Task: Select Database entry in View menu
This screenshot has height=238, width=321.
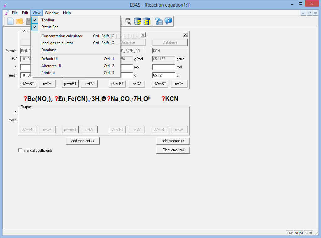Action: (76, 50)
